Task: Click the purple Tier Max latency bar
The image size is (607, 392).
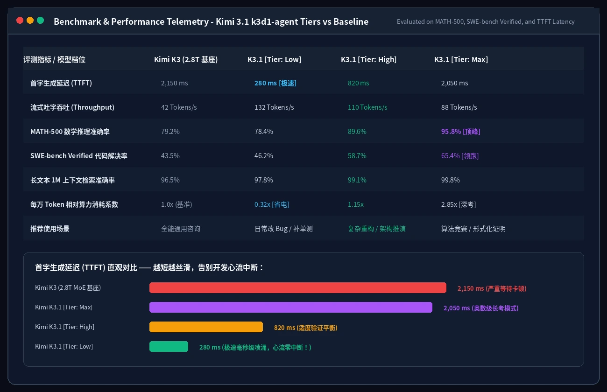Action: coord(291,307)
